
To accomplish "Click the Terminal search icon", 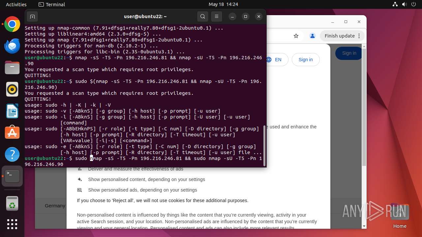I will (x=203, y=16).
